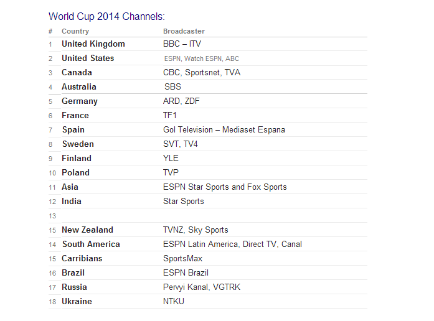Click the NTKU broadcaster for Ukraine
The image size is (434, 321).
174,302
